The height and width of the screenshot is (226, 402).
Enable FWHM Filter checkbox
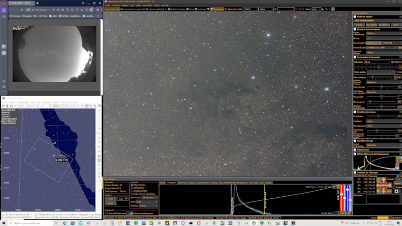(132, 188)
